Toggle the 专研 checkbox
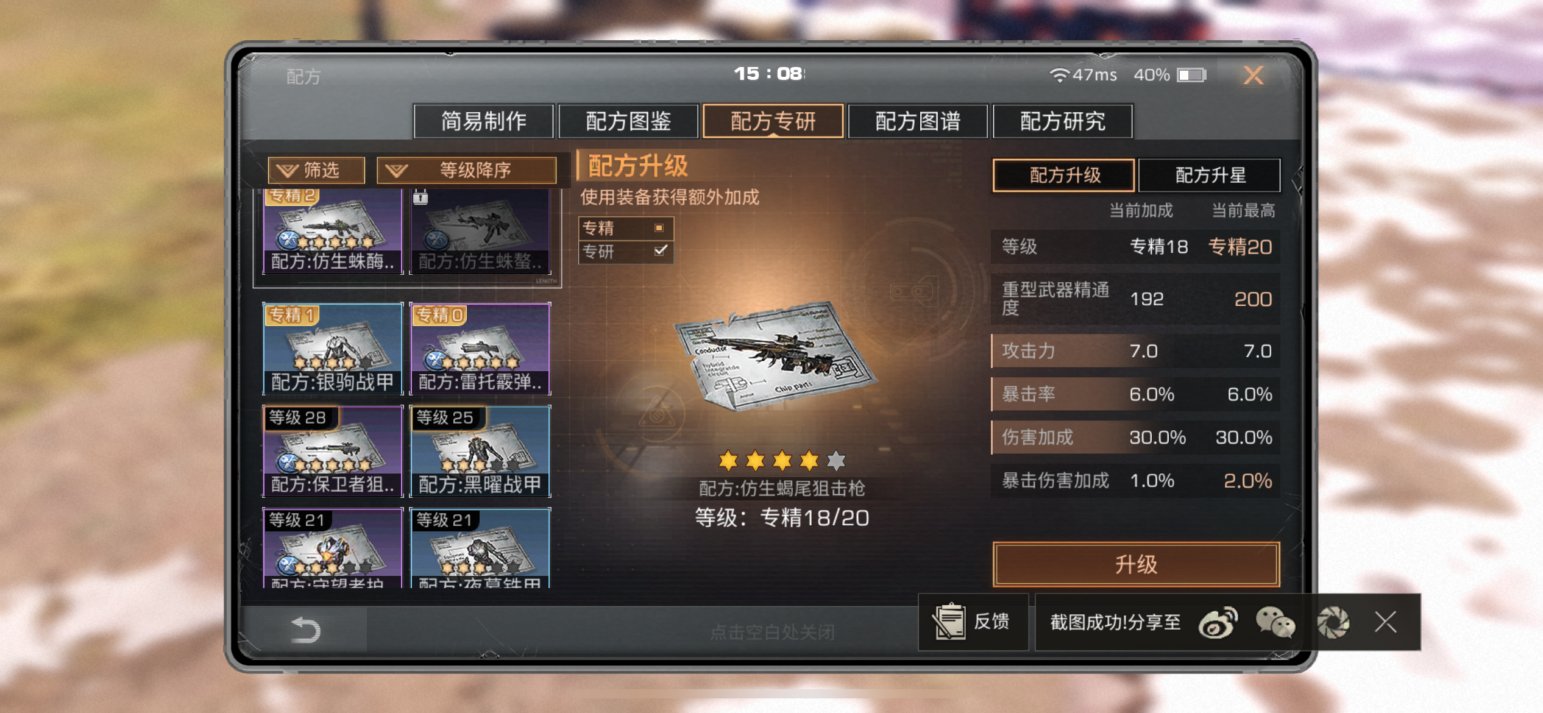 click(x=660, y=250)
